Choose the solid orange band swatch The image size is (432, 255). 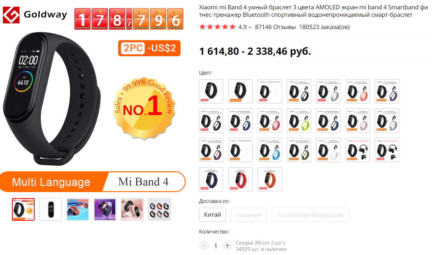coord(270,179)
